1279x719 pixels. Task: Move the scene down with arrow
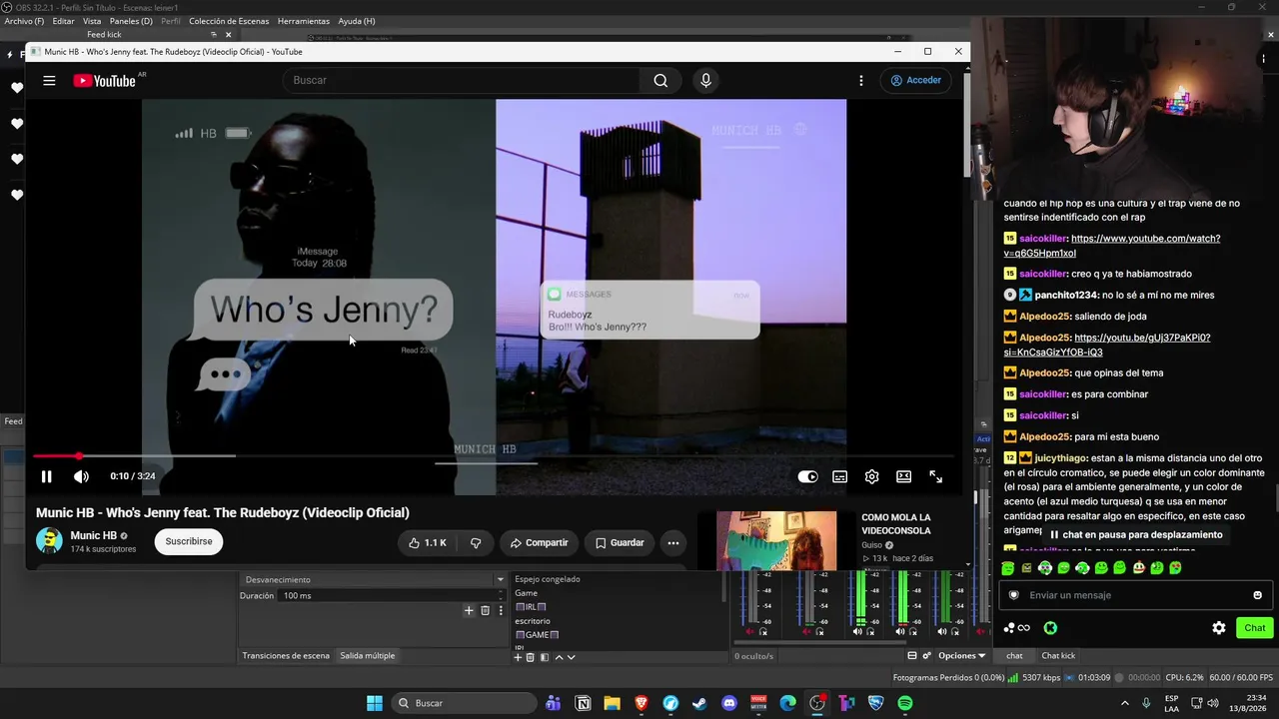coord(571,657)
